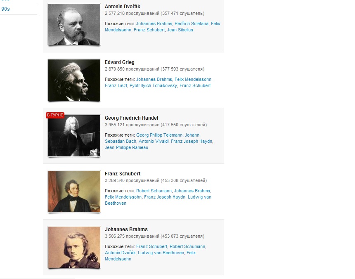Follow Robert Schumann link under Franz Schubert
This screenshot has width=355, height=279.
[x=154, y=191]
